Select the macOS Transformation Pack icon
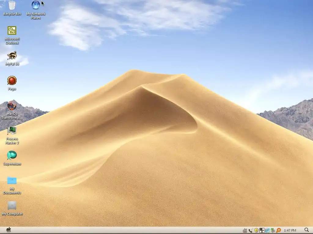The height and width of the screenshot is (234, 313). 12,105
